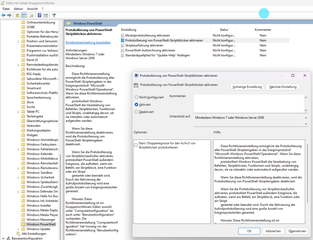This screenshot has height=240, width=313.
Task: Click the 'Richtlinieneinstellung bearbeiten' link
Action: [88, 43]
